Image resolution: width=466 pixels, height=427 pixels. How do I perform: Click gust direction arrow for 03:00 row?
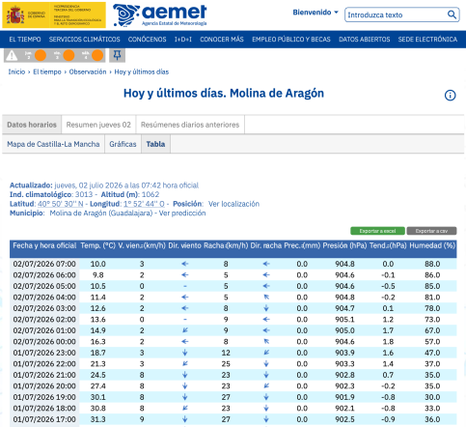266,308
